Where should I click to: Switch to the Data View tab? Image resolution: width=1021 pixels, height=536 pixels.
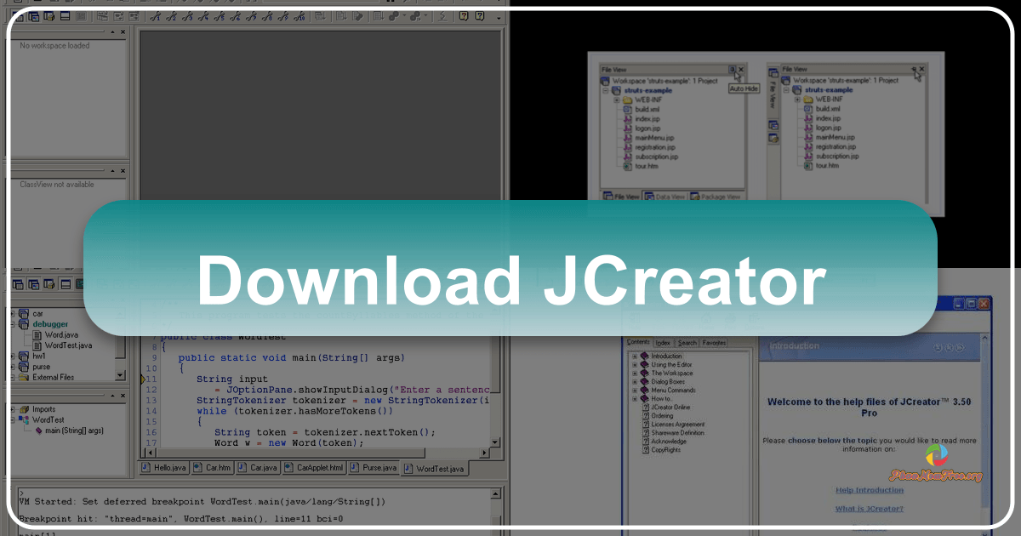[x=666, y=197]
